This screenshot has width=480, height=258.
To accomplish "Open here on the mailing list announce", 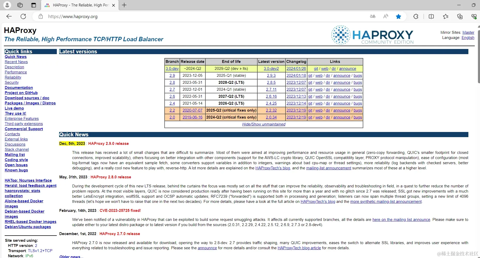I will click(x=401, y=220).
